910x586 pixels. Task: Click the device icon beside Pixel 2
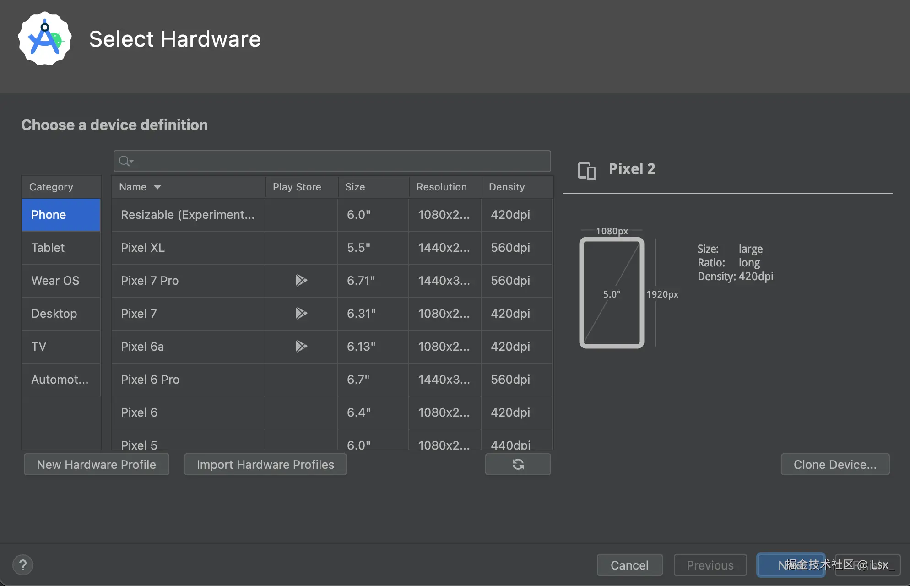tap(586, 170)
